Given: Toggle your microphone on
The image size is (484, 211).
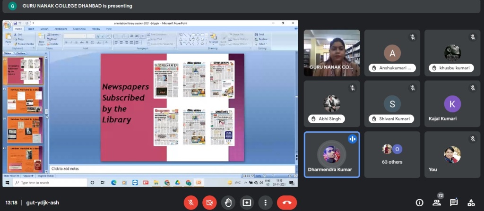Looking at the screenshot, I should coord(191,203).
